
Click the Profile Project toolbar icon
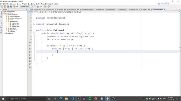click(49, 6)
